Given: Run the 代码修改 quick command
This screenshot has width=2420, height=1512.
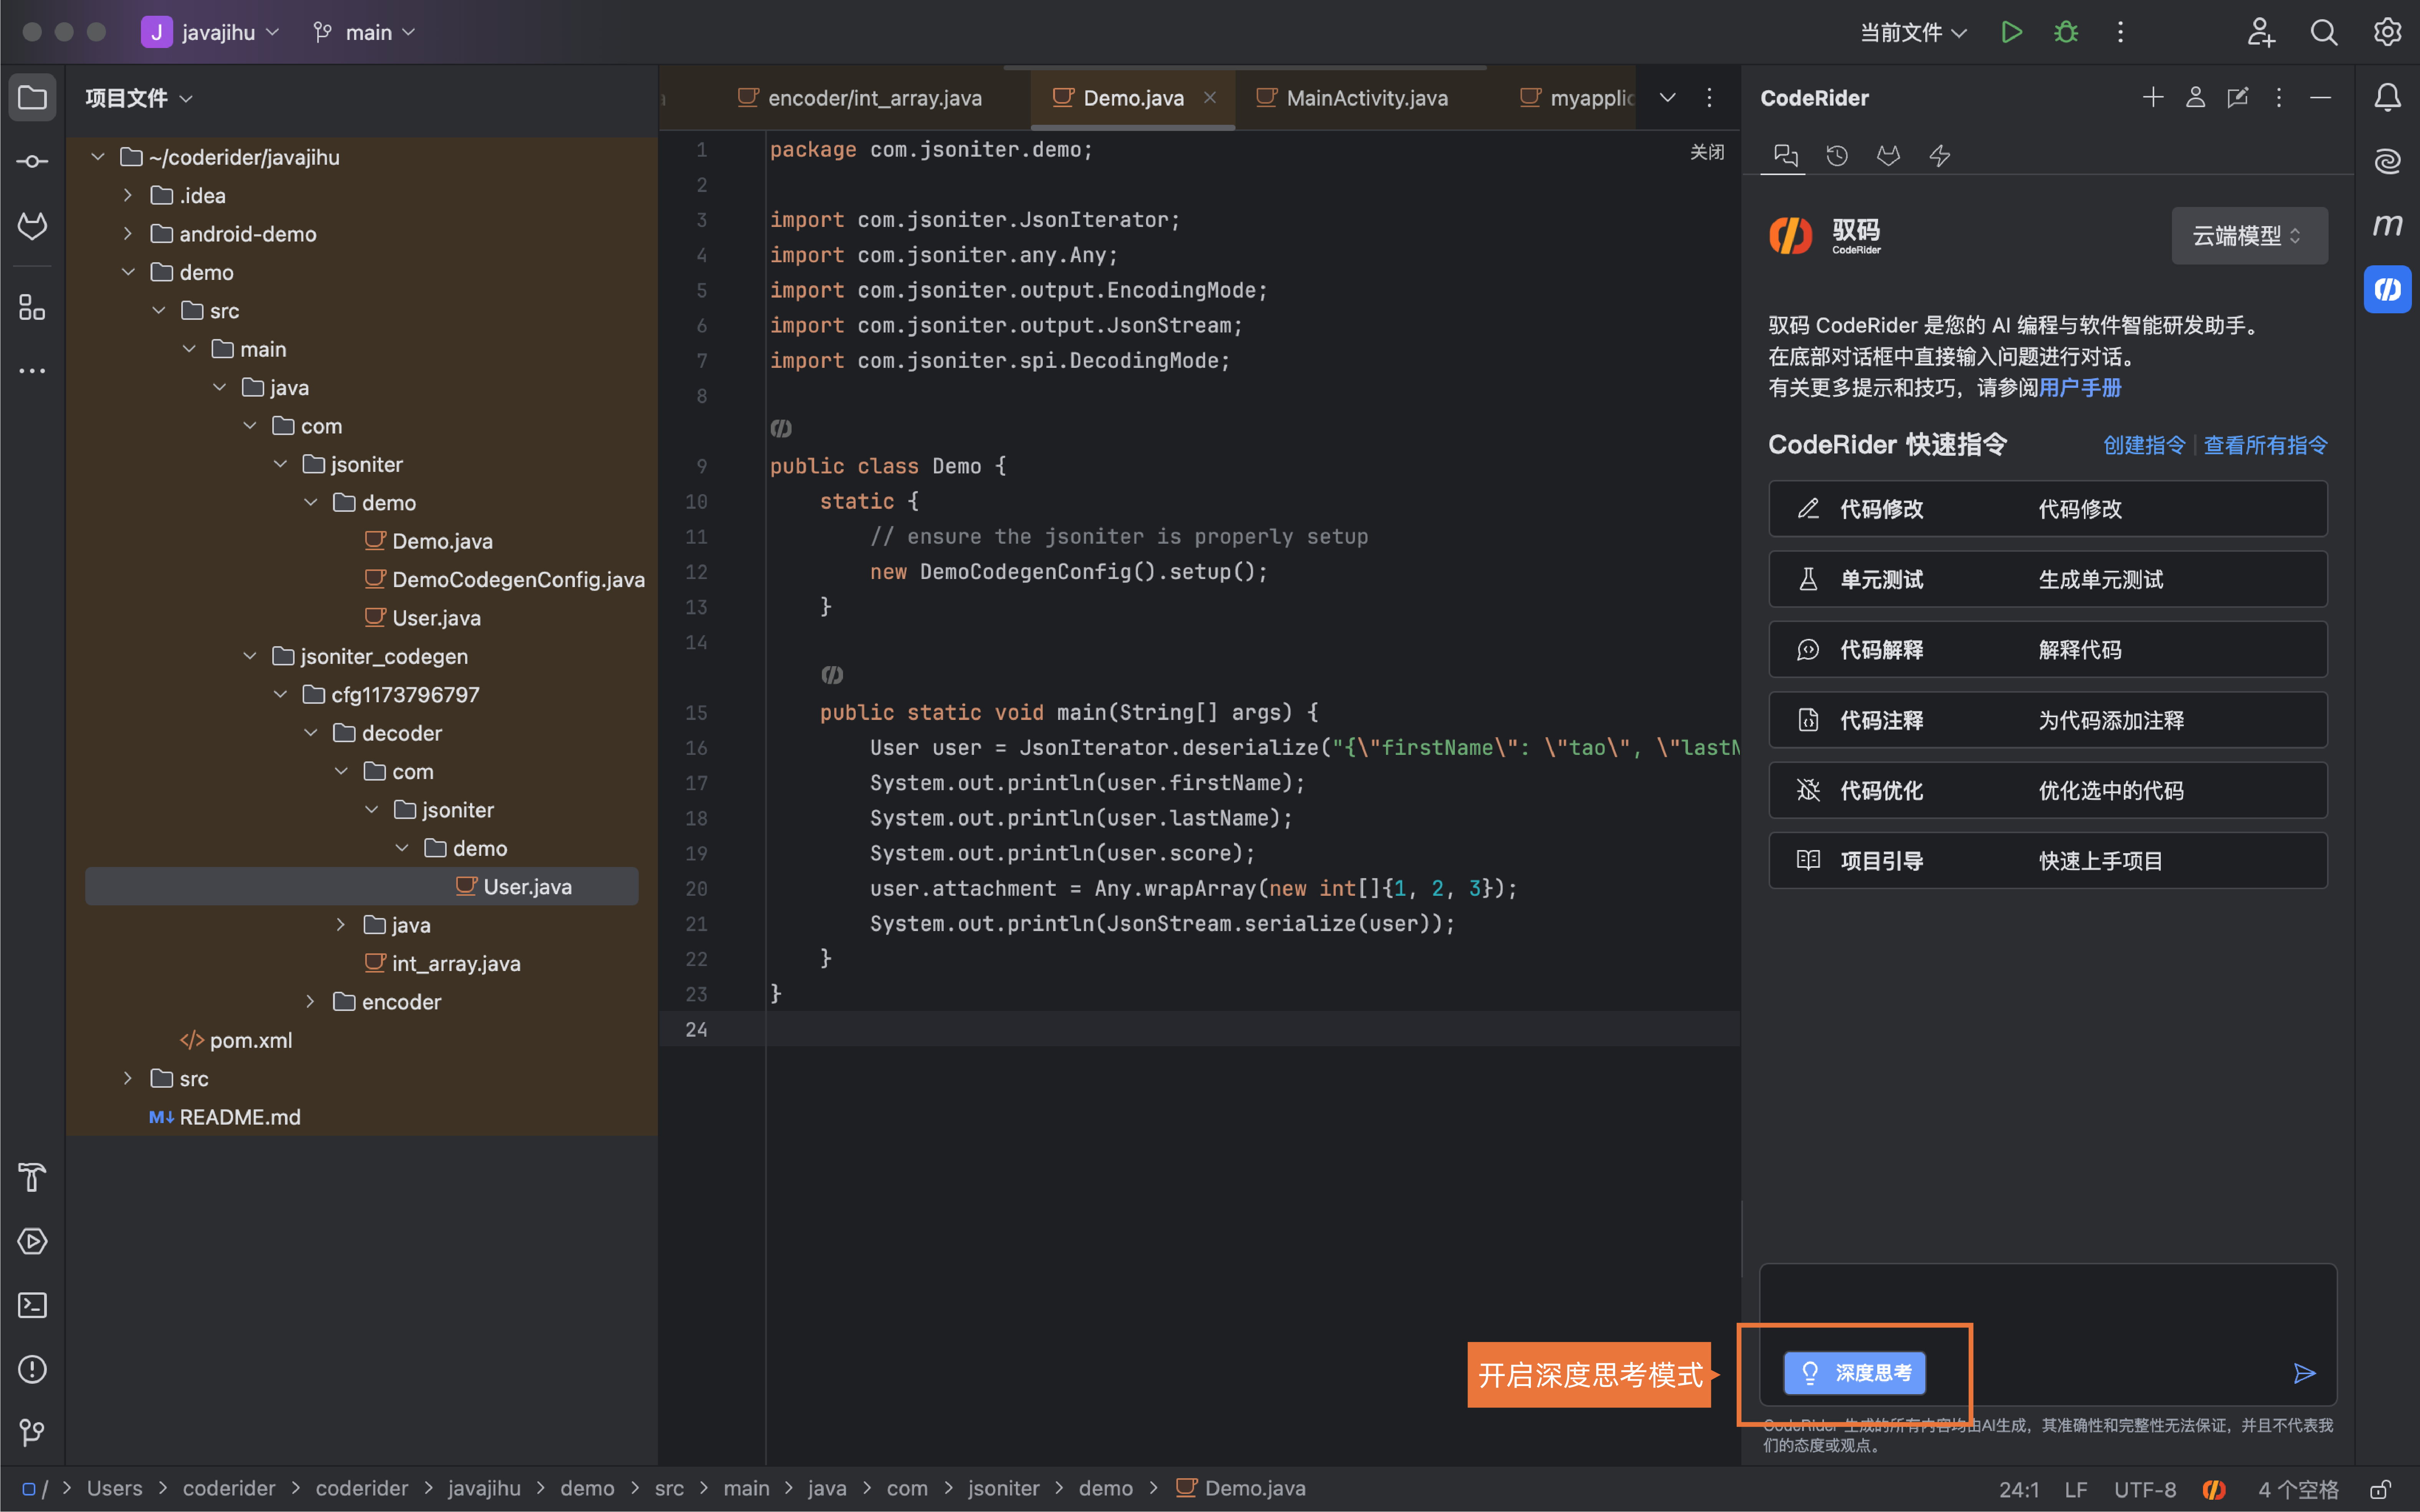Looking at the screenshot, I should (x=2048, y=509).
